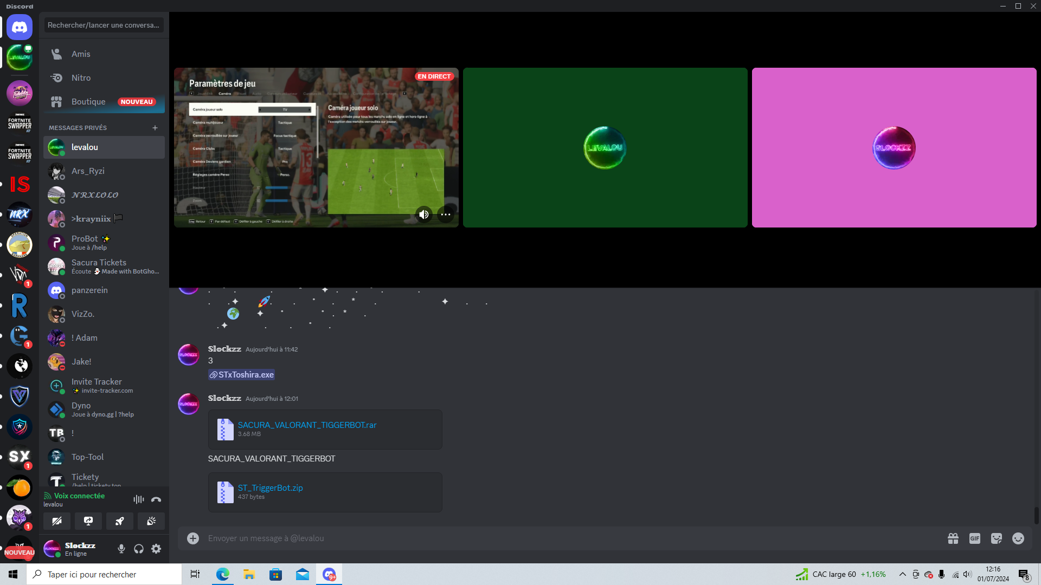Open Dyno bot conversation

[x=104, y=409]
